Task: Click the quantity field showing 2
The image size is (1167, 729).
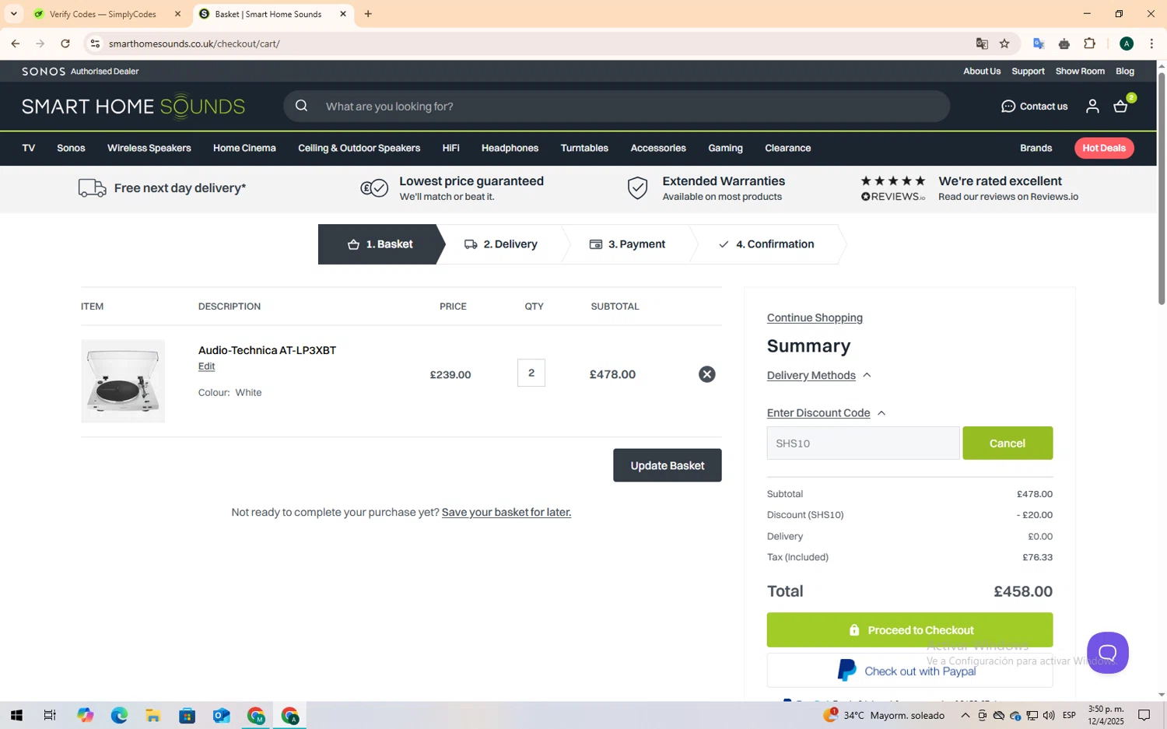Action: (x=531, y=373)
